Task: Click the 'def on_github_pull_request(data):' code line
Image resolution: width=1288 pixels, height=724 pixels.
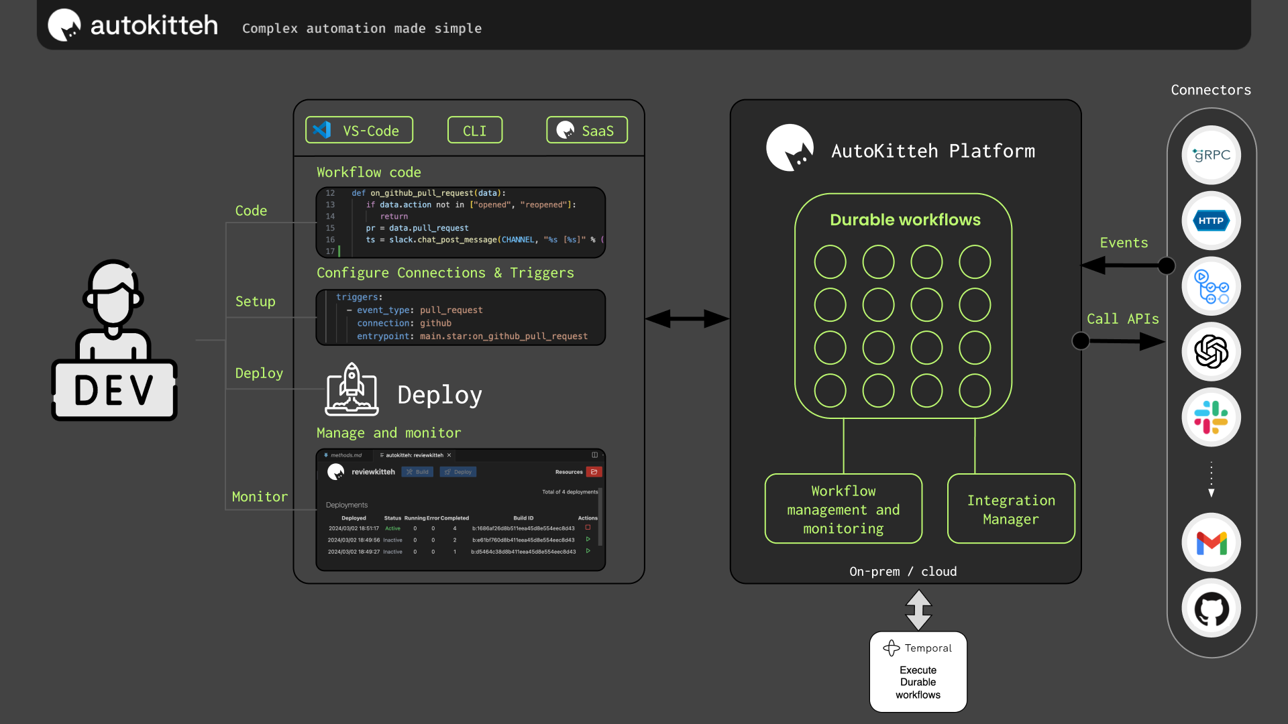Action: [429, 193]
